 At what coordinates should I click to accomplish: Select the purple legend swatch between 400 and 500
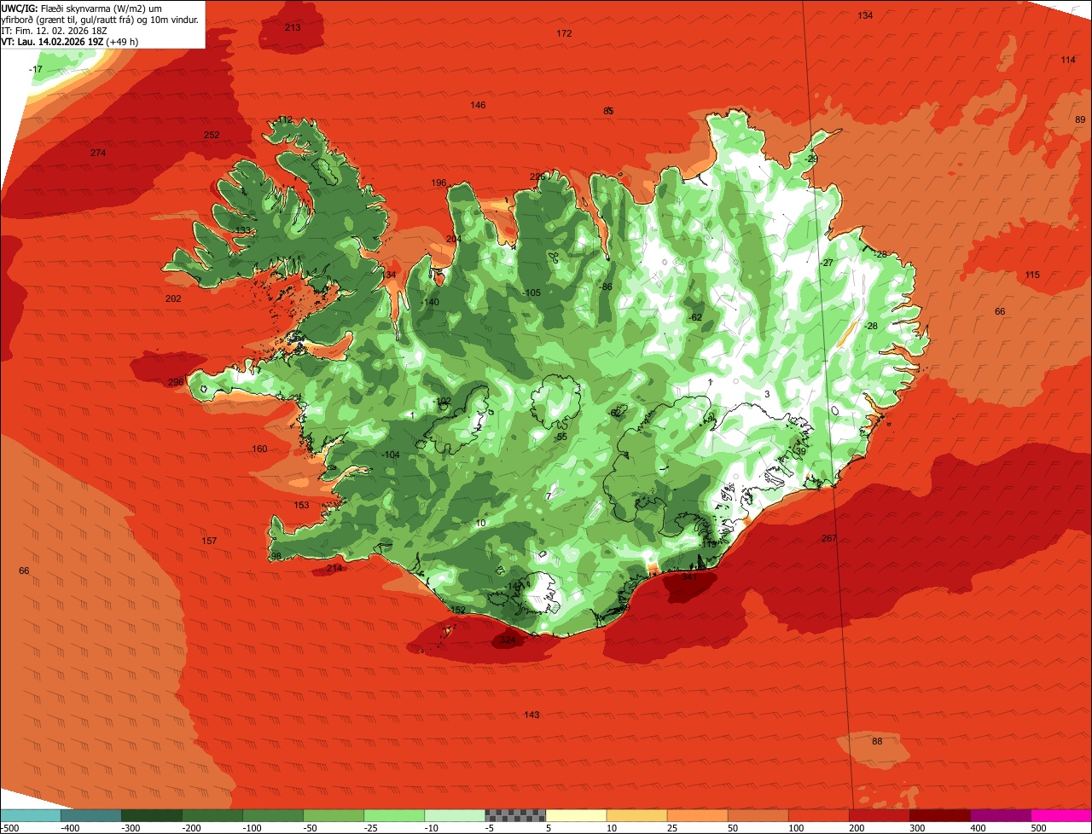point(1001,815)
